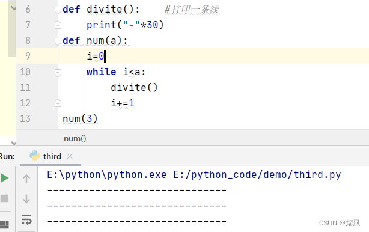This screenshot has width=369, height=232.
Task: Click the Run panel label
Action: point(7,156)
